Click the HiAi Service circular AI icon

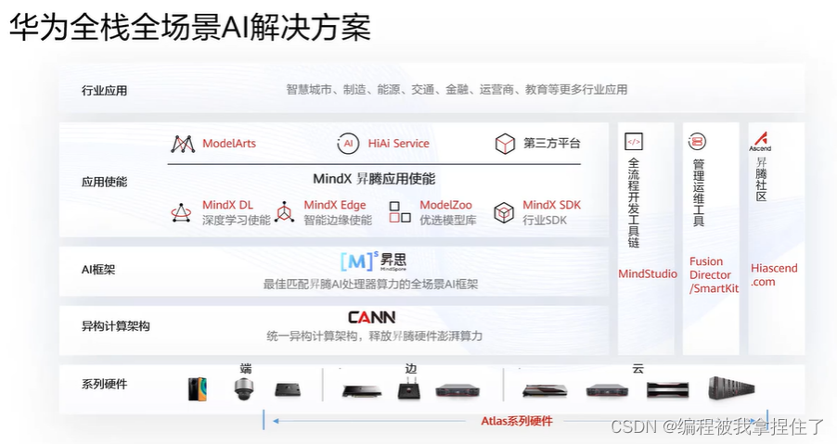[348, 144]
